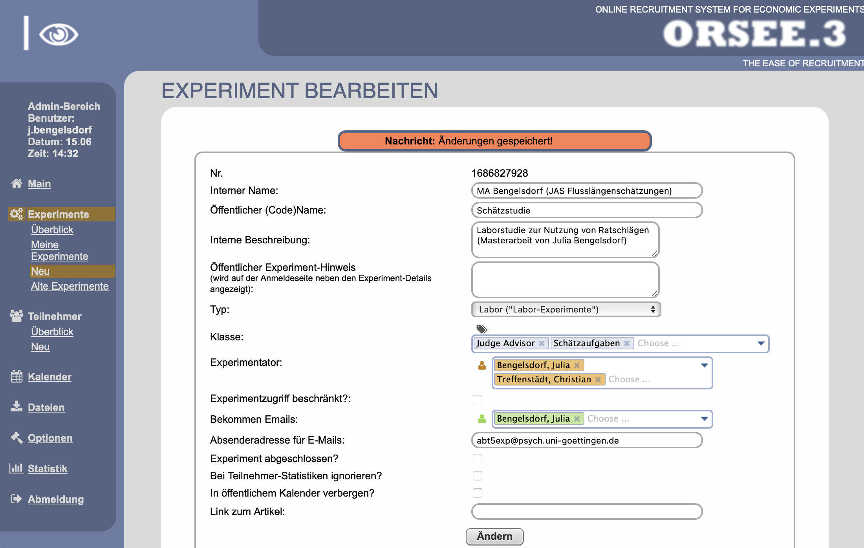Click the calendar icon beside Kalender
Viewport: 864px width, 548px height.
16,376
